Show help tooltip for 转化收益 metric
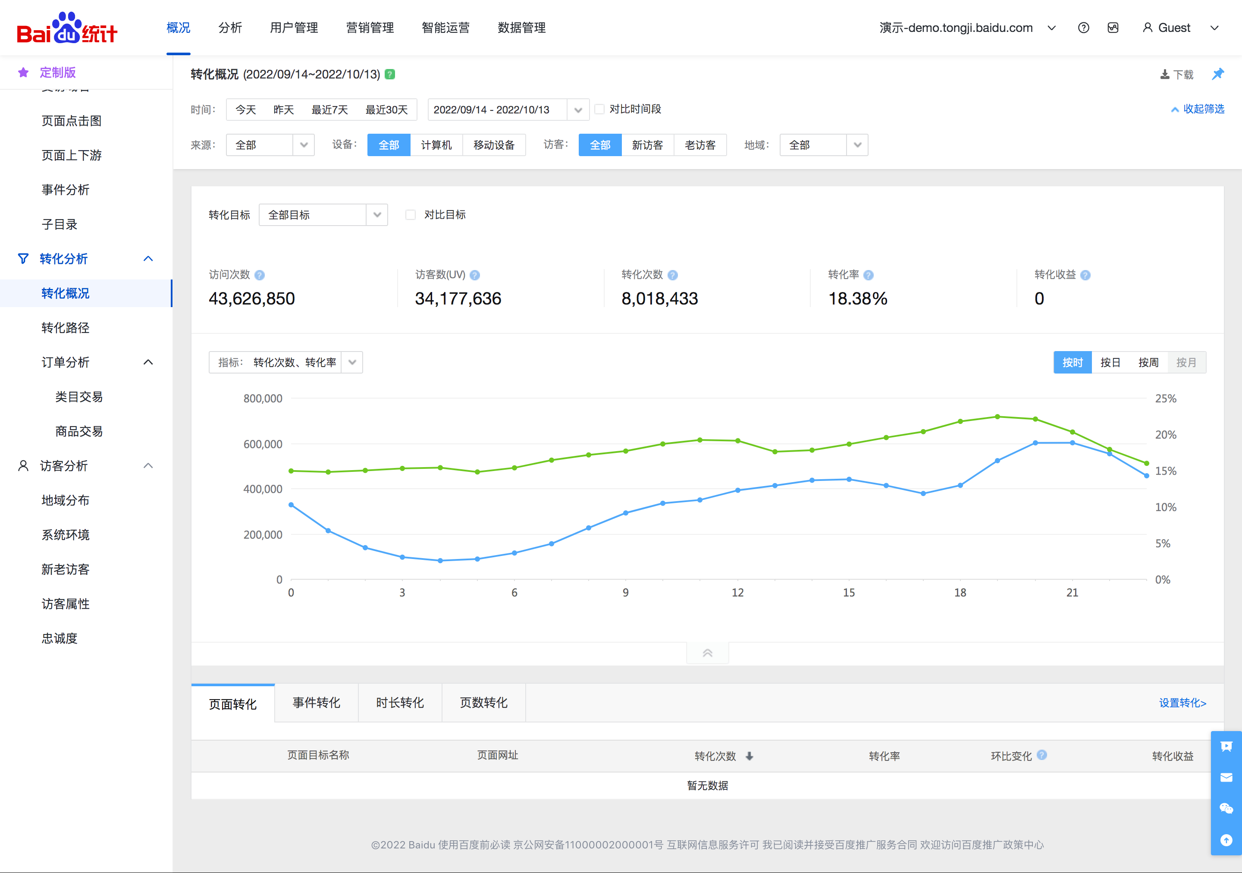 click(1085, 275)
